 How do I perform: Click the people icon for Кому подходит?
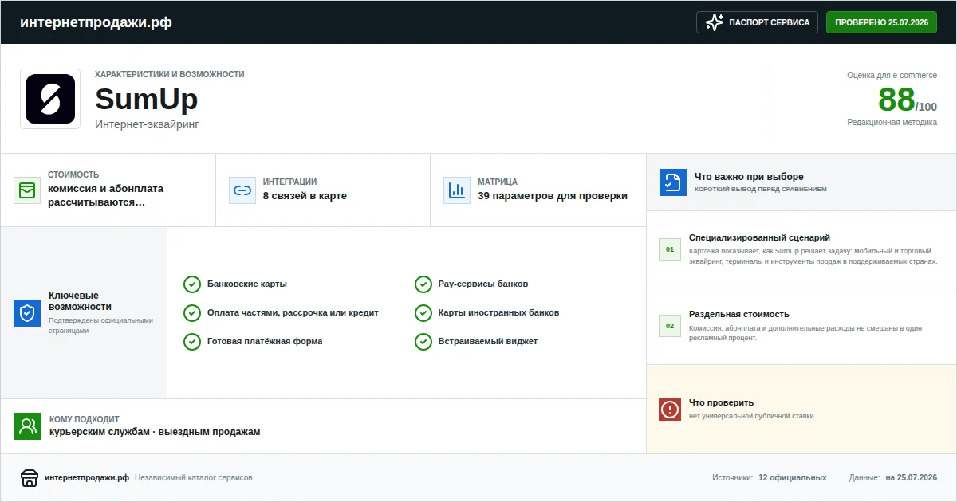28,426
